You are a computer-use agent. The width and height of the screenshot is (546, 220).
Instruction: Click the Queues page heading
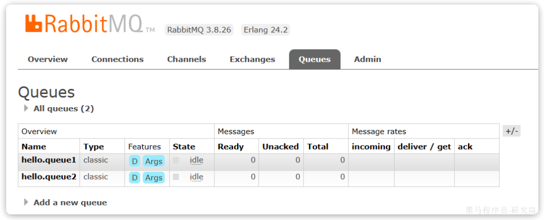[46, 93]
